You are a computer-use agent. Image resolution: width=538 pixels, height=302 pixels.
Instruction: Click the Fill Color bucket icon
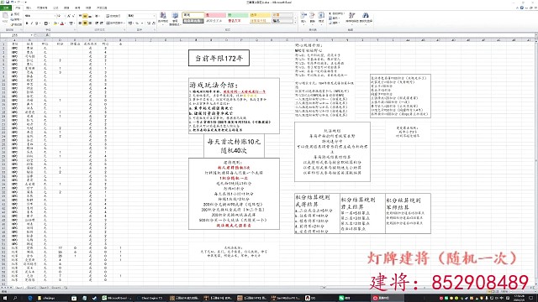click(55, 23)
